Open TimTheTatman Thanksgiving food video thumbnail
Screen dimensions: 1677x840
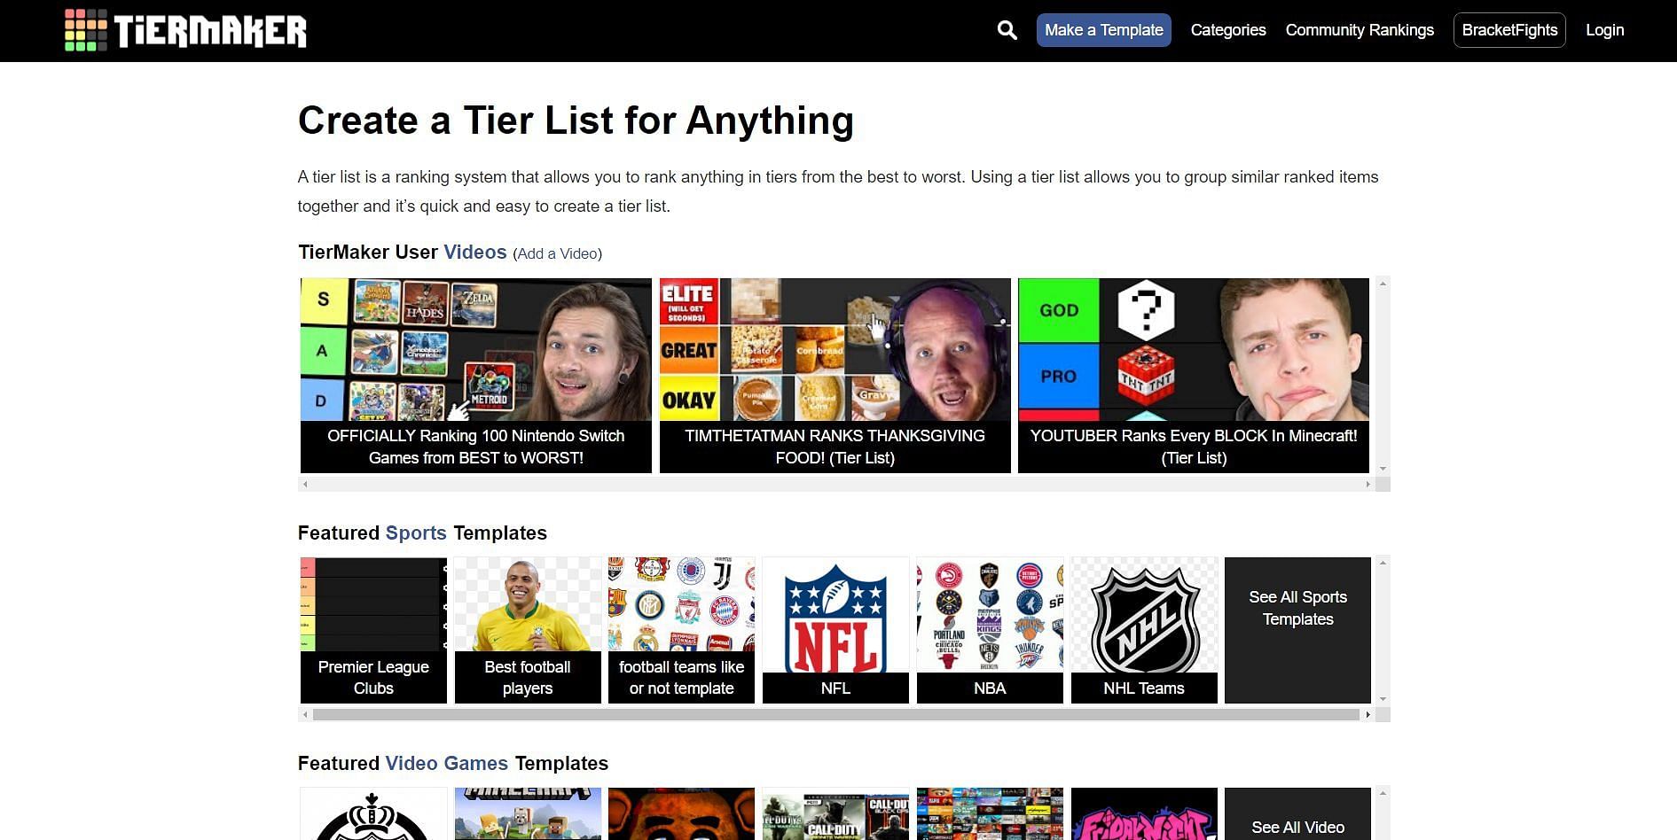tap(835, 350)
